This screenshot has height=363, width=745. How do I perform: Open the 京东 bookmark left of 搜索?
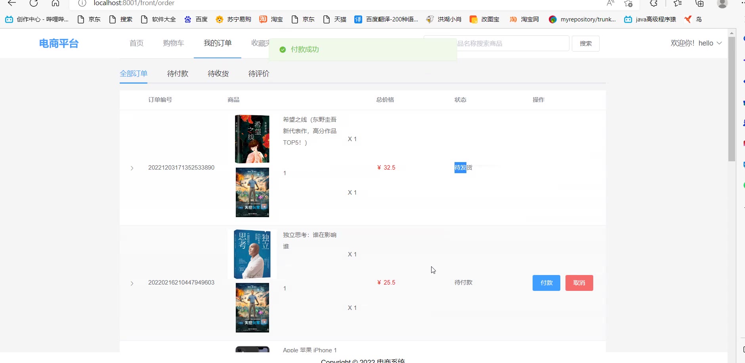point(89,19)
